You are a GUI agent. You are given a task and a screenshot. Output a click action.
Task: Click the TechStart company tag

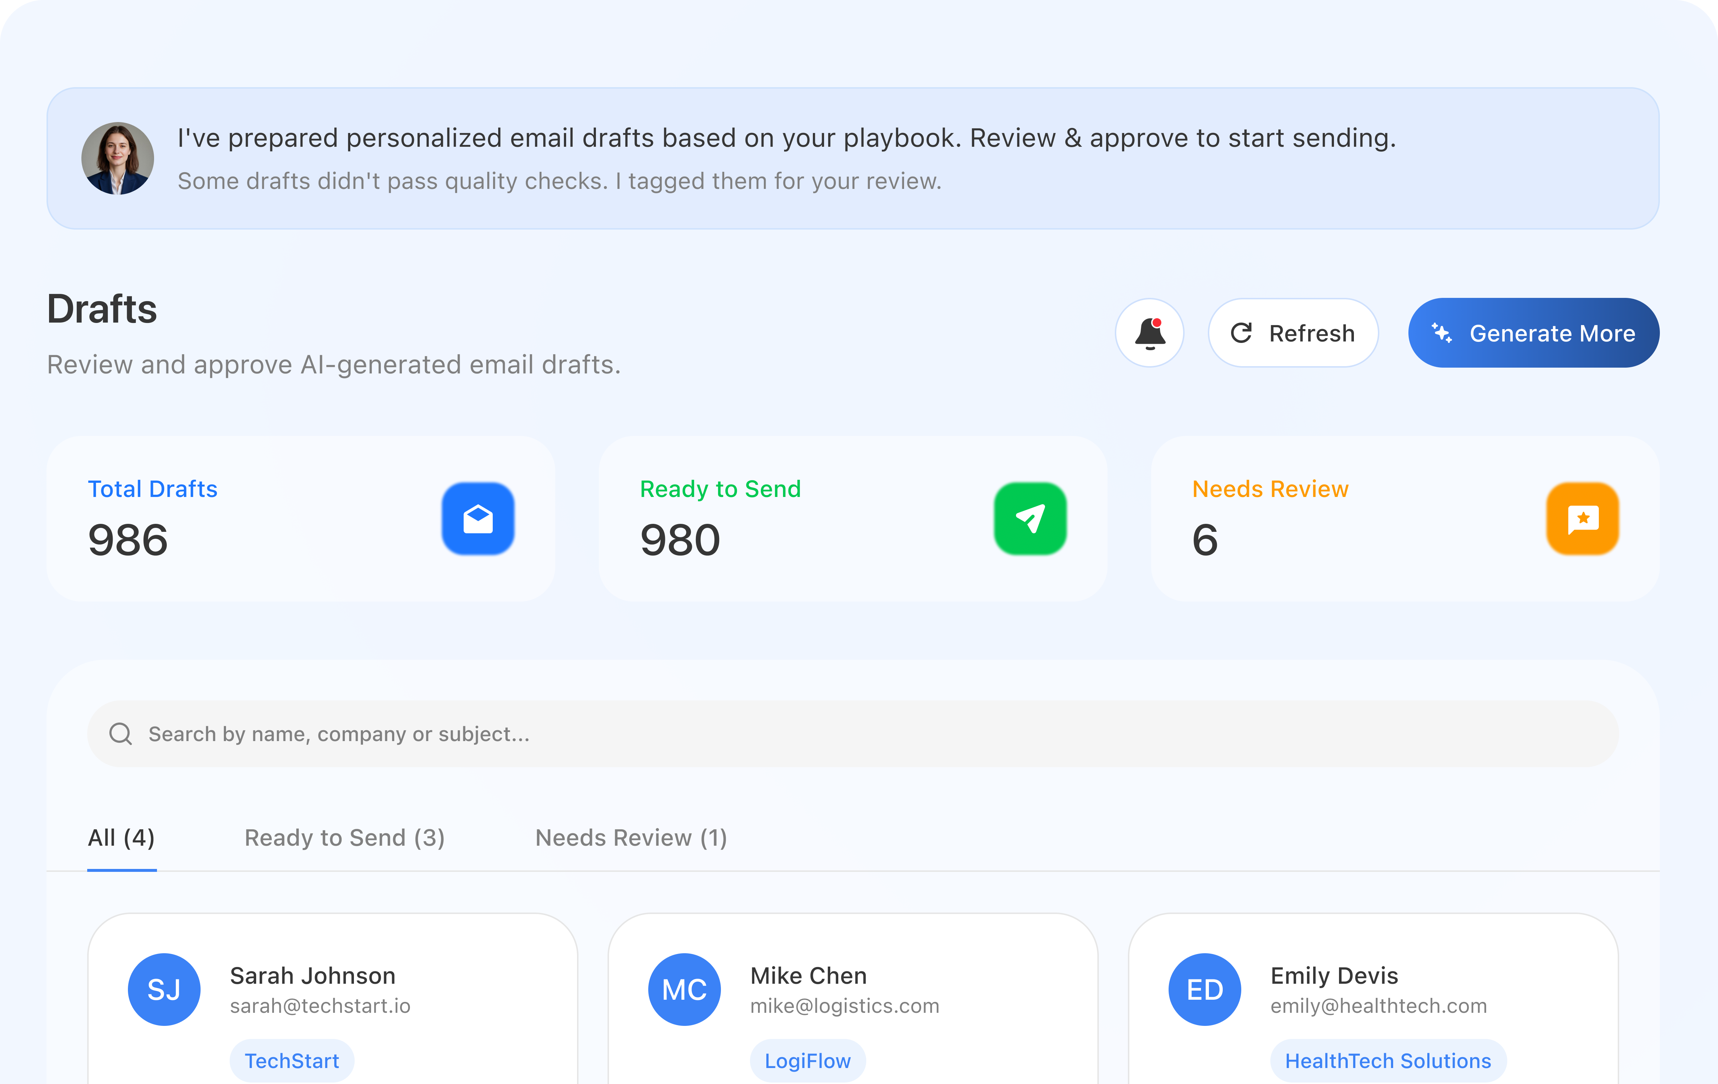click(291, 1060)
